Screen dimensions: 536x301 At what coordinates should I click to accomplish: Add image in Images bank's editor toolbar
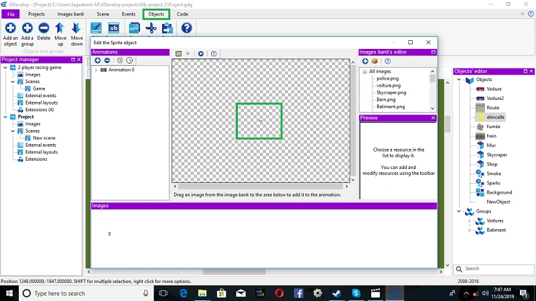pyautogui.click(x=365, y=61)
